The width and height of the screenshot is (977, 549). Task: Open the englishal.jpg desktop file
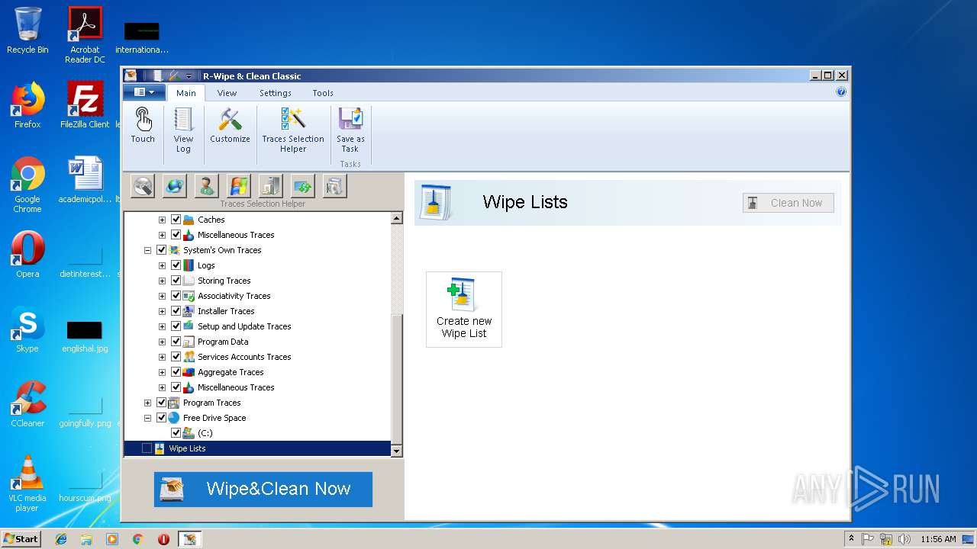85,336
